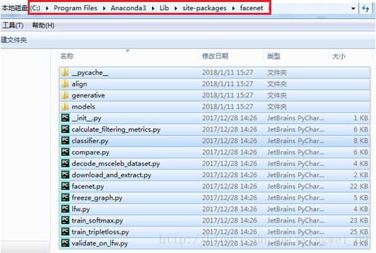Click the 8 KB size of classifier.py
The width and height of the screenshot is (376, 253).
[360, 140]
